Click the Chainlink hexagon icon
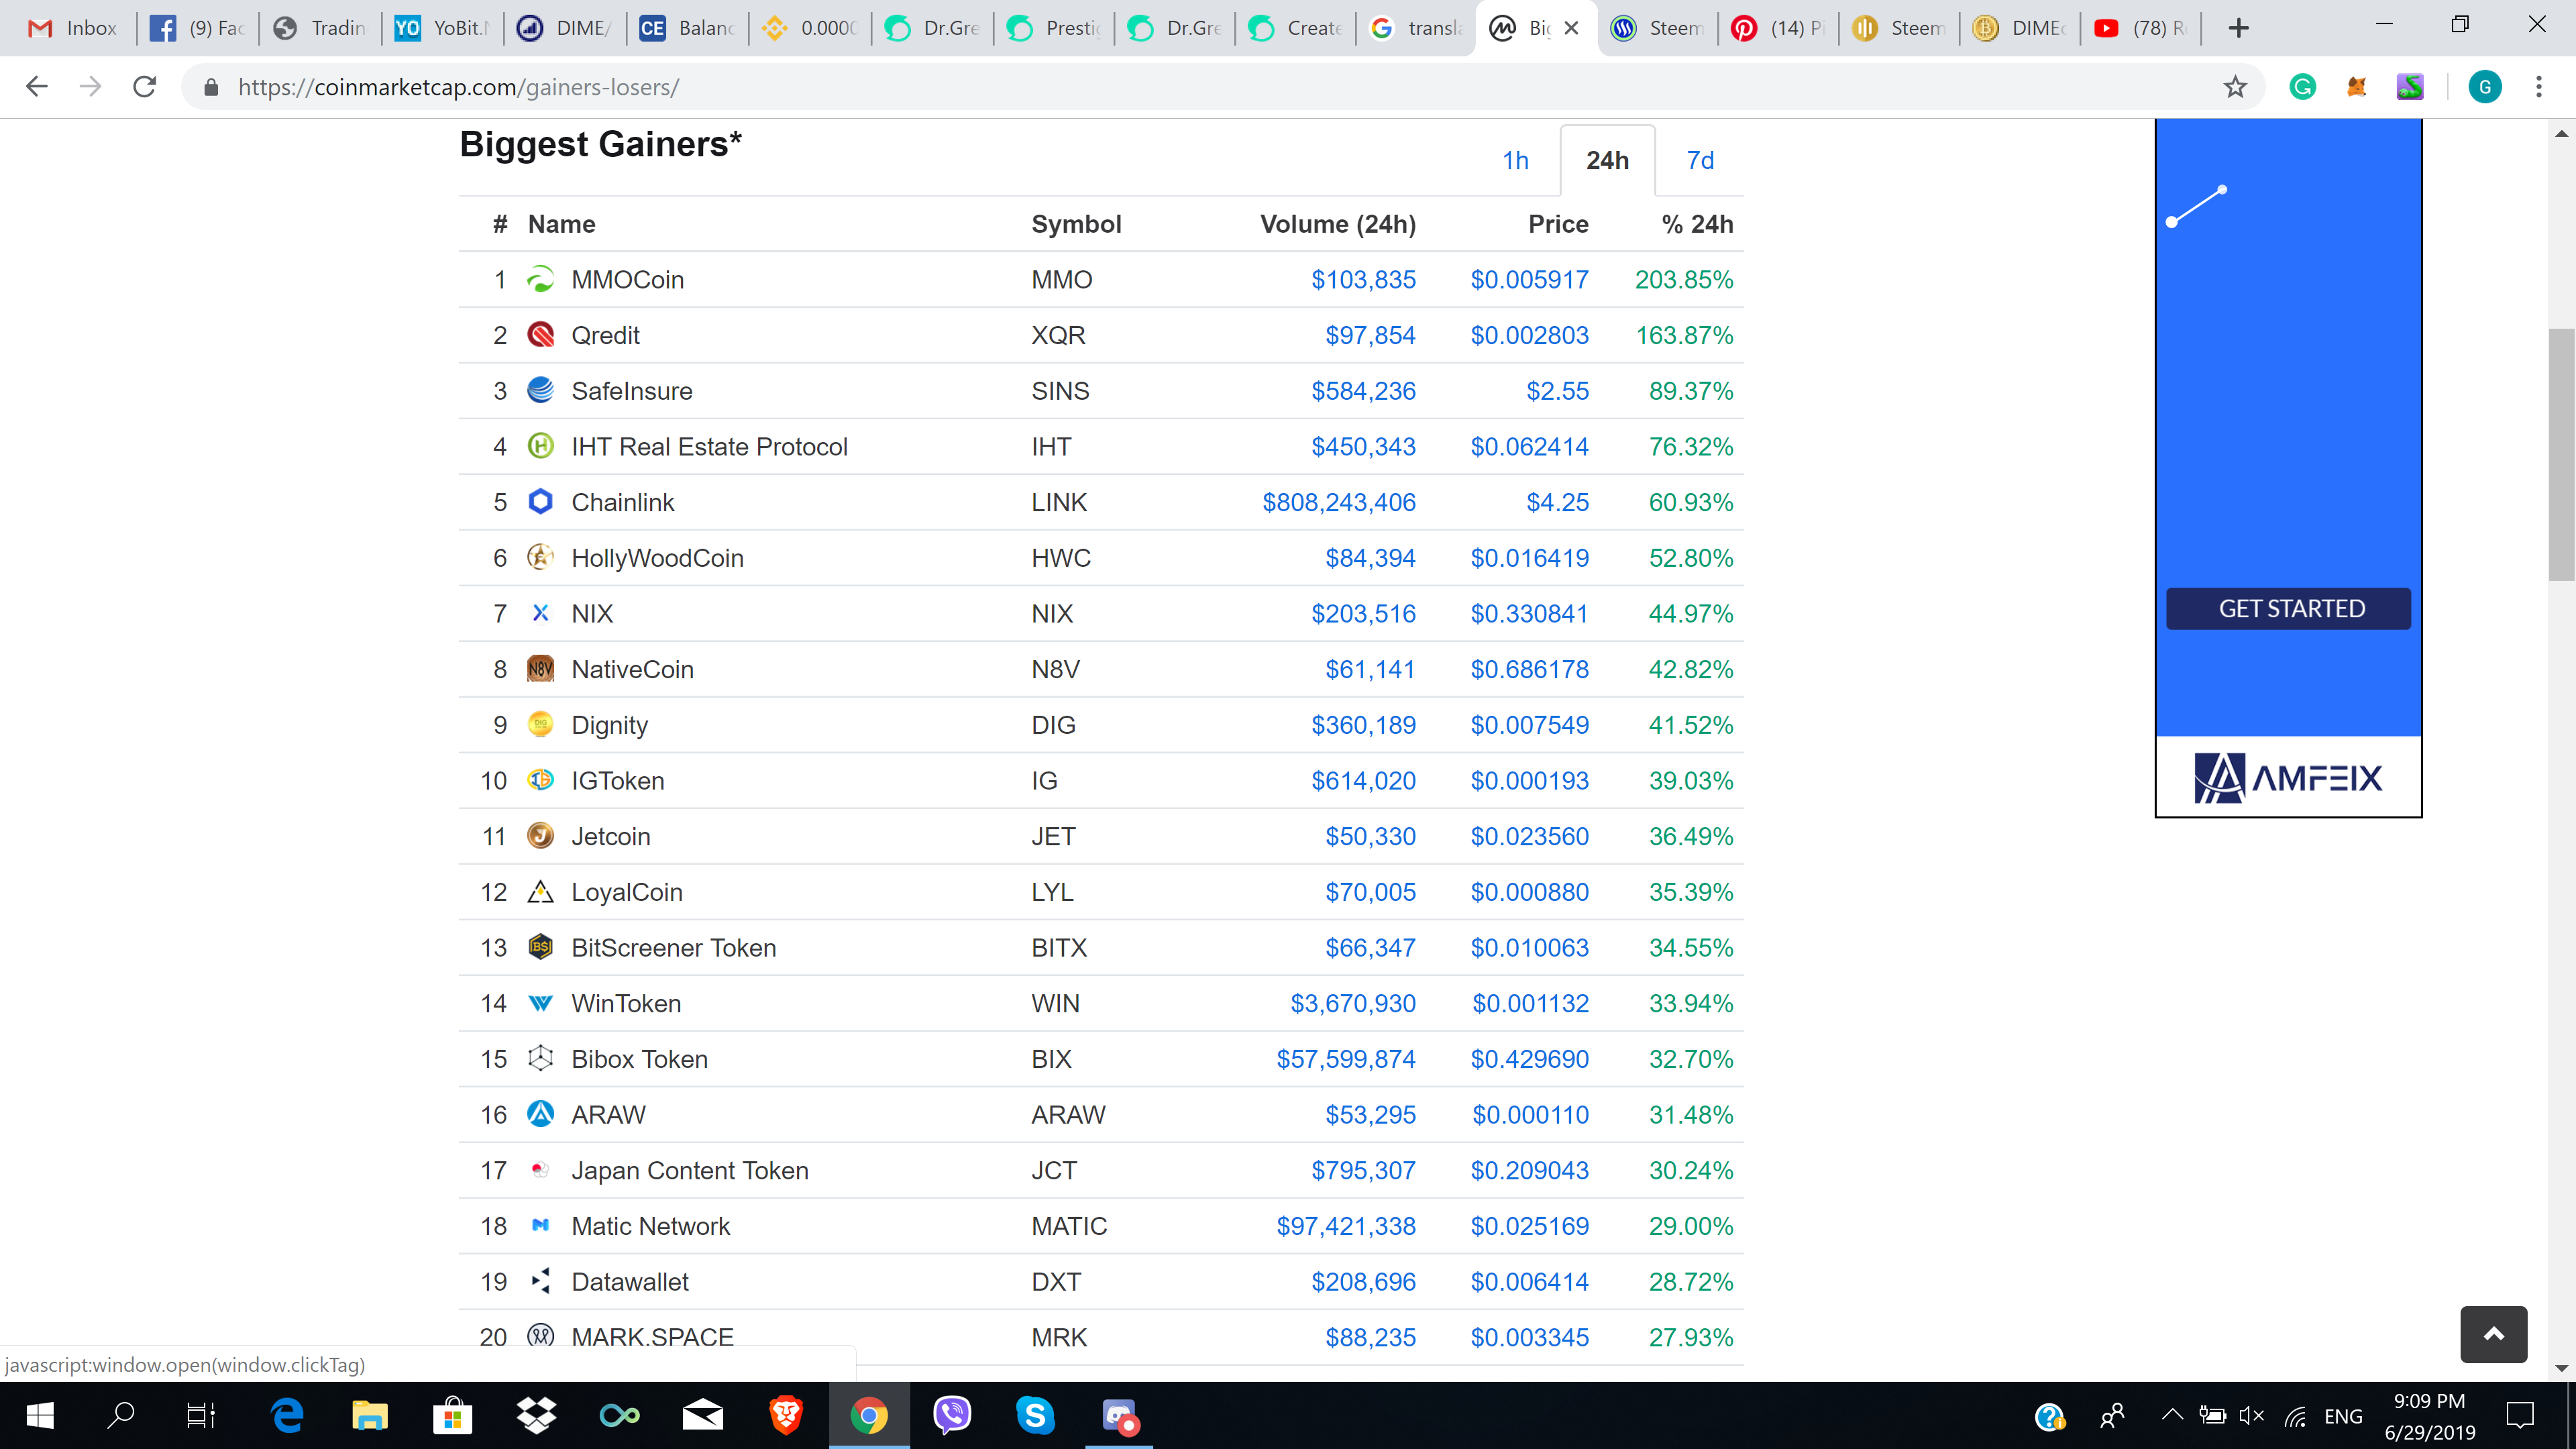Viewport: 2576px width, 1449px height. 540,502
